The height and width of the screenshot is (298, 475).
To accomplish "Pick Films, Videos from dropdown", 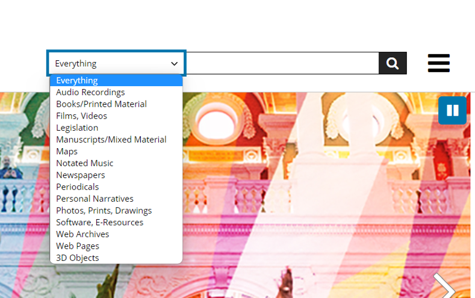I will click(x=116, y=116).
